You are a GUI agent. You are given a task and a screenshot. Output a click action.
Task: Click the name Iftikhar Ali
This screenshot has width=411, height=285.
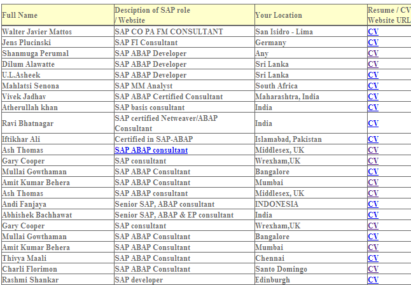point(21,139)
